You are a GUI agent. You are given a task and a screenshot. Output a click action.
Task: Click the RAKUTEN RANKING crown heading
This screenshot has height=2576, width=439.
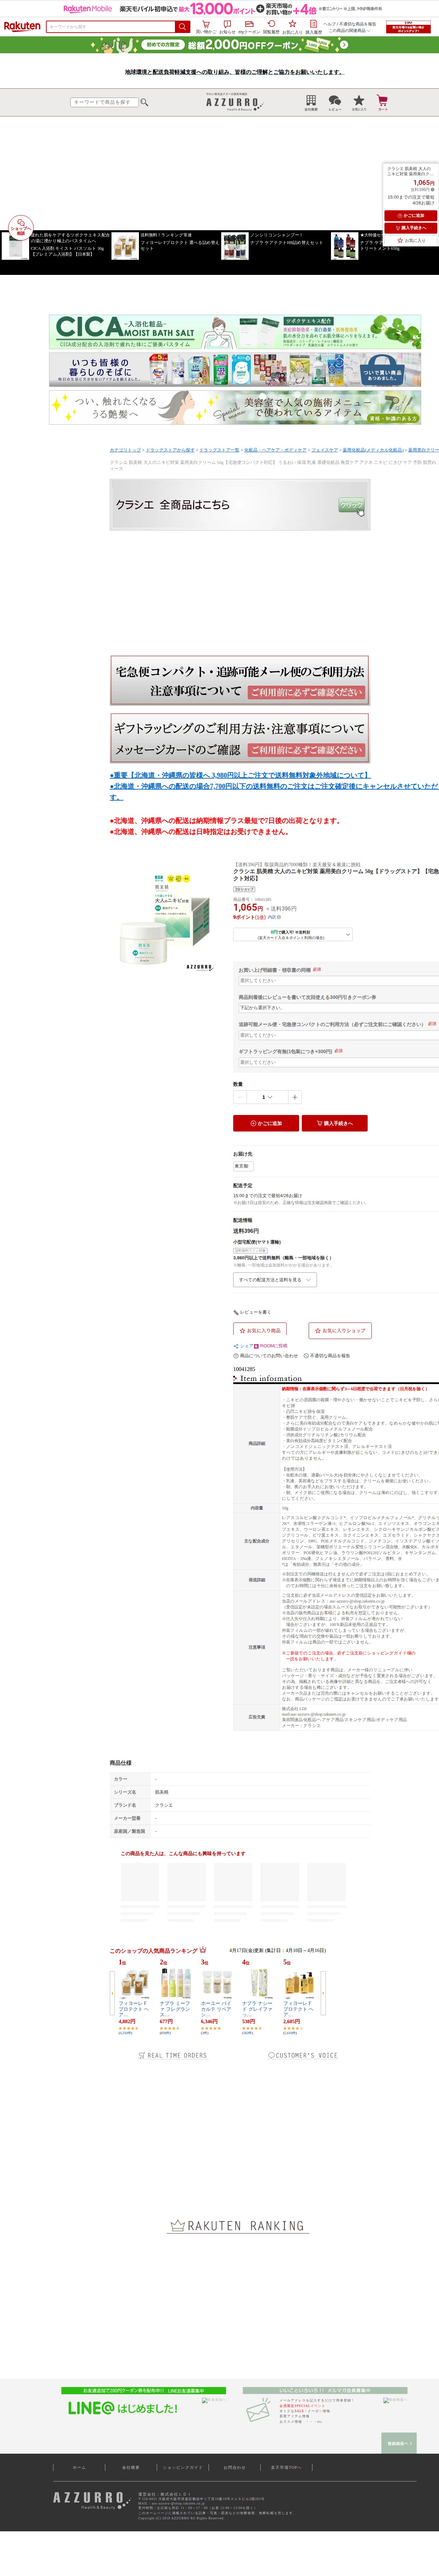coord(237,2226)
